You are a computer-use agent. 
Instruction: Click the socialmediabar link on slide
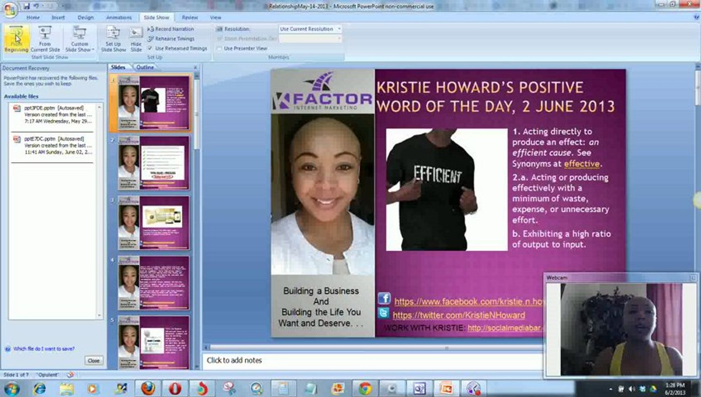(x=505, y=328)
